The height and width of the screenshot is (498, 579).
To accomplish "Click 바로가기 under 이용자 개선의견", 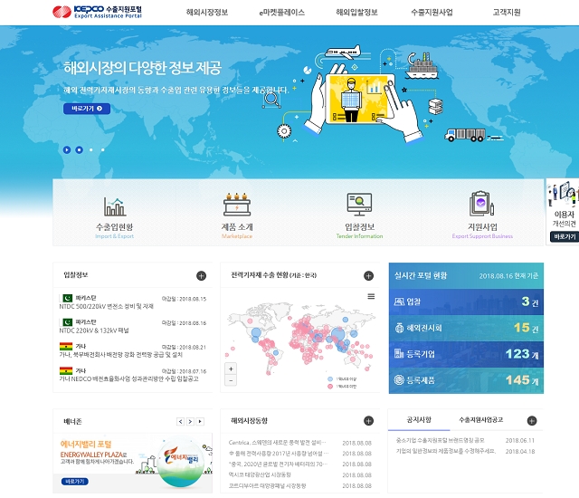I will pos(564,236).
